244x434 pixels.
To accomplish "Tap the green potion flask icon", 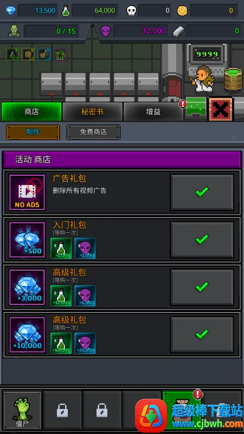I will coord(66,10).
